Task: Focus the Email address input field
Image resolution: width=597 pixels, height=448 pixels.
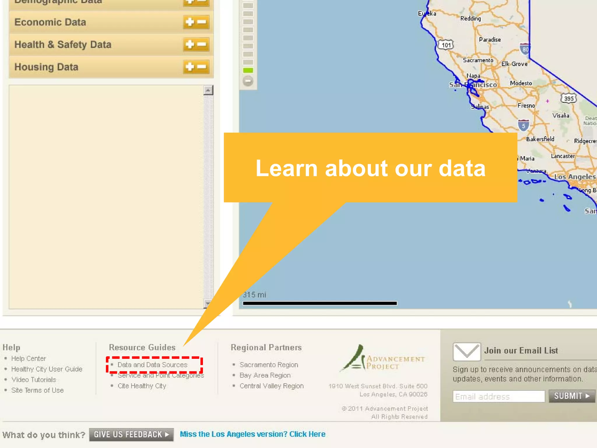Action: 499,396
